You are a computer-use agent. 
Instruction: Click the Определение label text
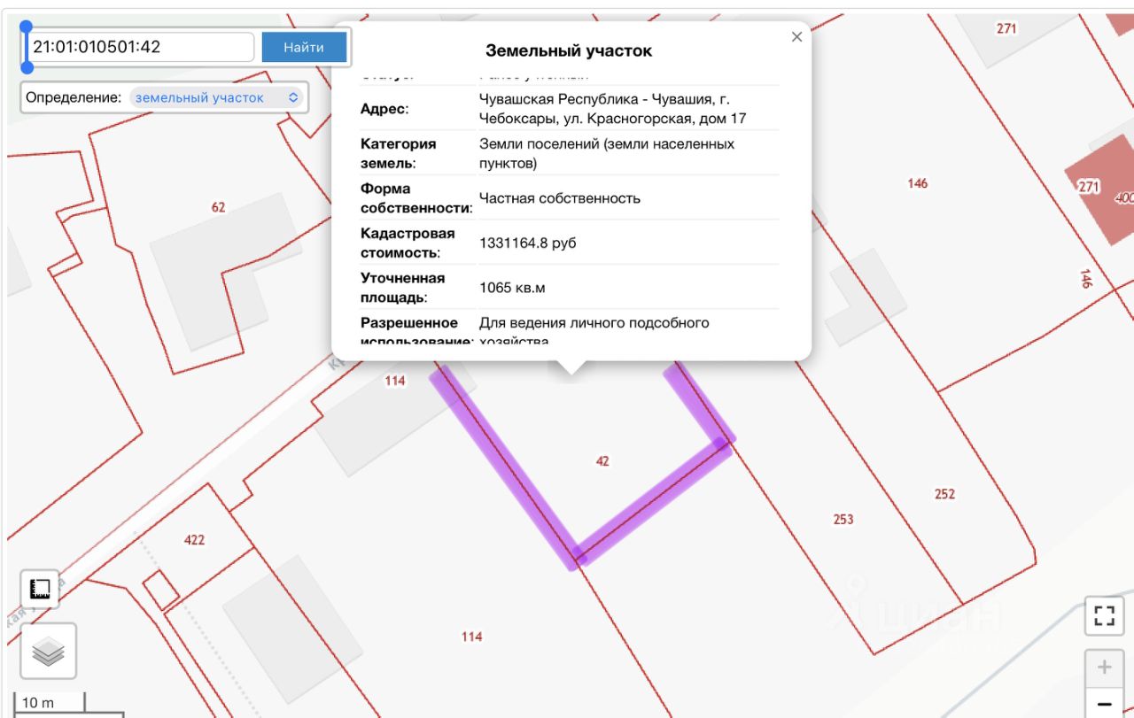pos(74,97)
